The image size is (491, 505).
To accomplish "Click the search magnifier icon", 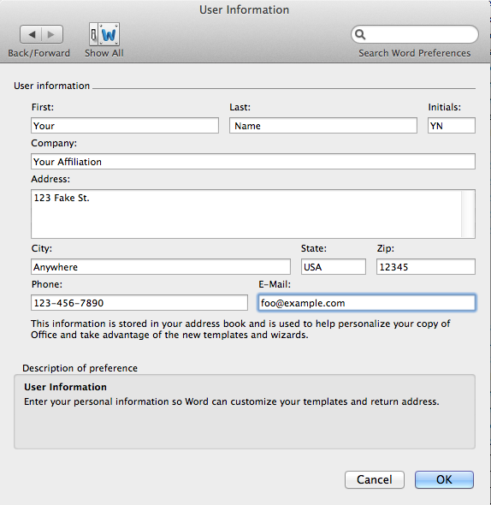I will click(360, 34).
